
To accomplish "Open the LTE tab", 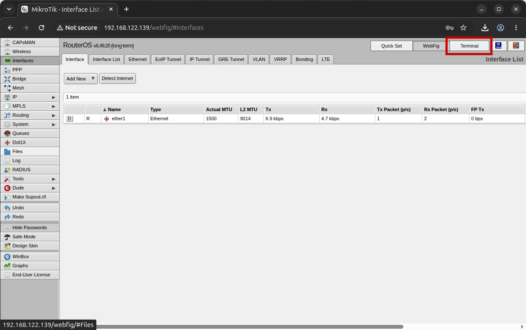I will tap(326, 59).
